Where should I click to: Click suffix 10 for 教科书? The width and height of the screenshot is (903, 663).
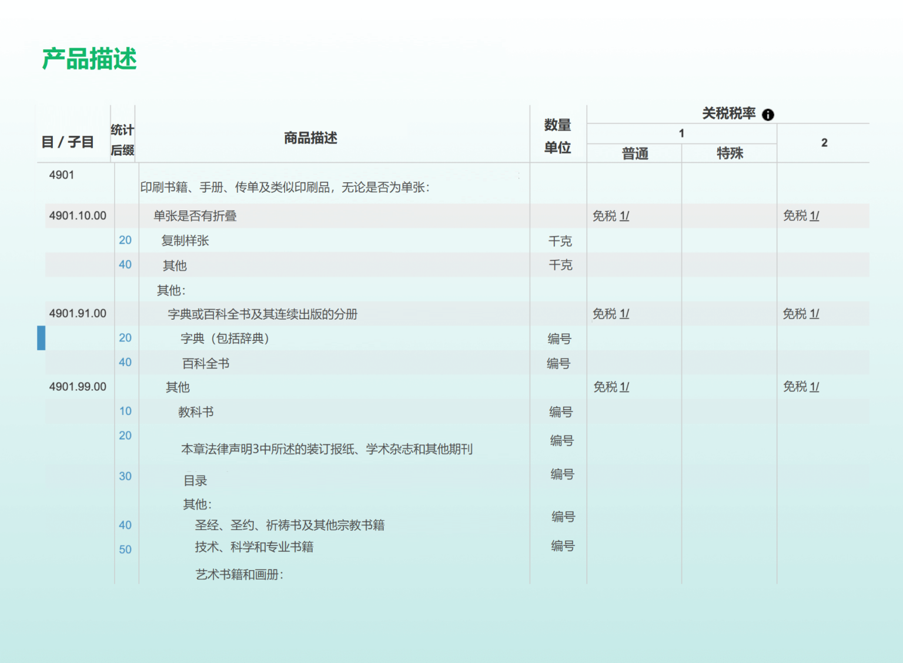125,411
